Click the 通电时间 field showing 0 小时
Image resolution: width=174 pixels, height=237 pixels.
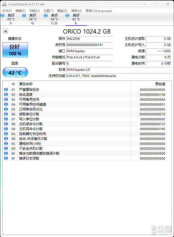point(159,64)
